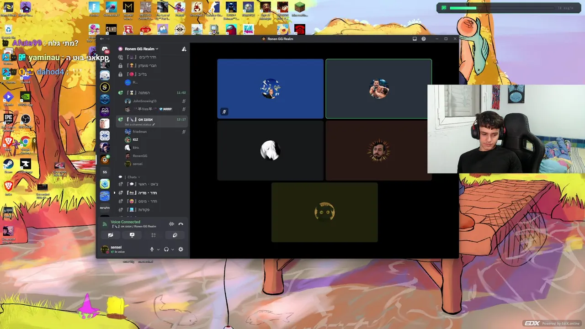The width and height of the screenshot is (585, 329).
Task: Open Fortnite desktop shortcut
Action: [x=94, y=10]
